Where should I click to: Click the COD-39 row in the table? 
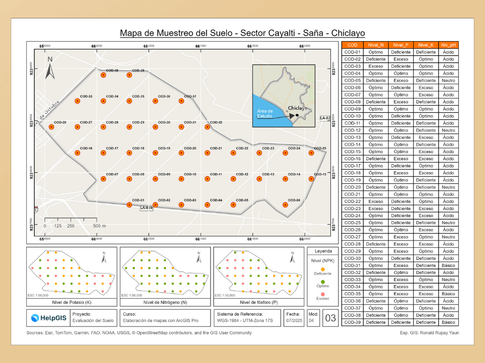400,322
